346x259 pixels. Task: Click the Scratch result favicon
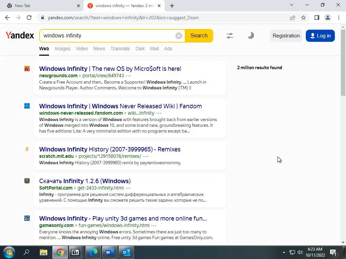pyautogui.click(x=27, y=149)
